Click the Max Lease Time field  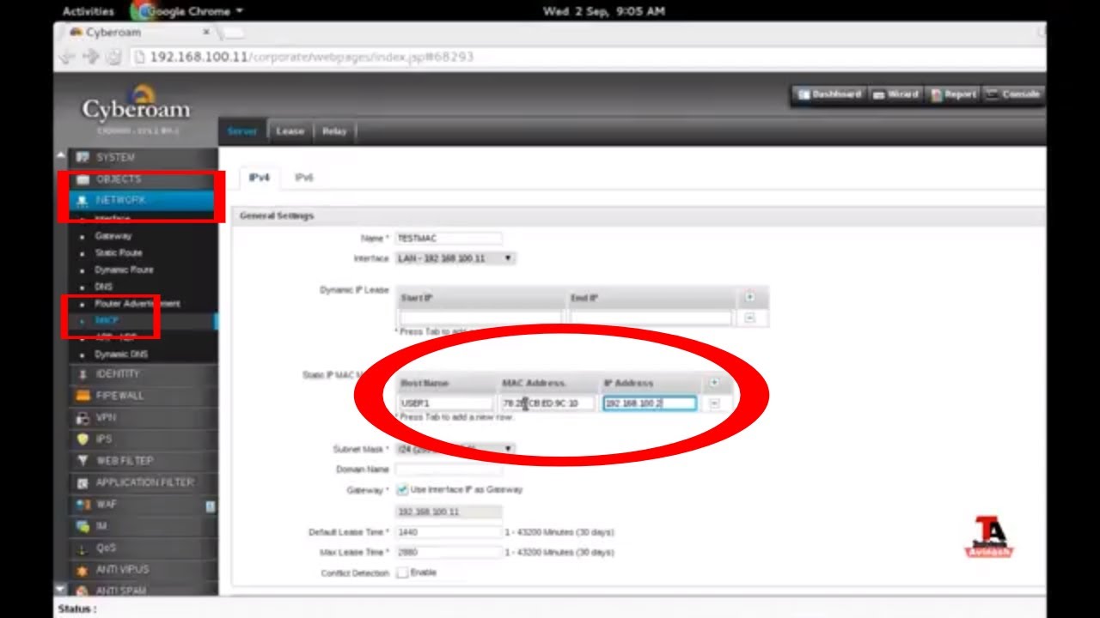click(x=449, y=553)
